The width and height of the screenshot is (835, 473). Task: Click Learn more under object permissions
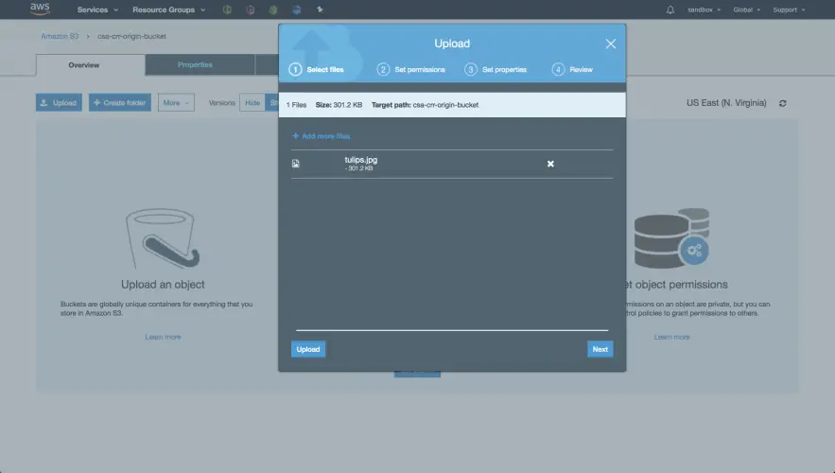click(x=671, y=337)
